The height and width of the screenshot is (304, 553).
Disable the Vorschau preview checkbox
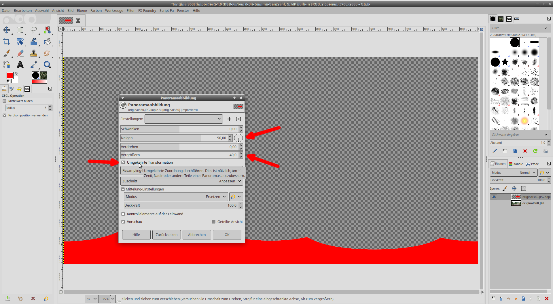pyautogui.click(x=123, y=222)
